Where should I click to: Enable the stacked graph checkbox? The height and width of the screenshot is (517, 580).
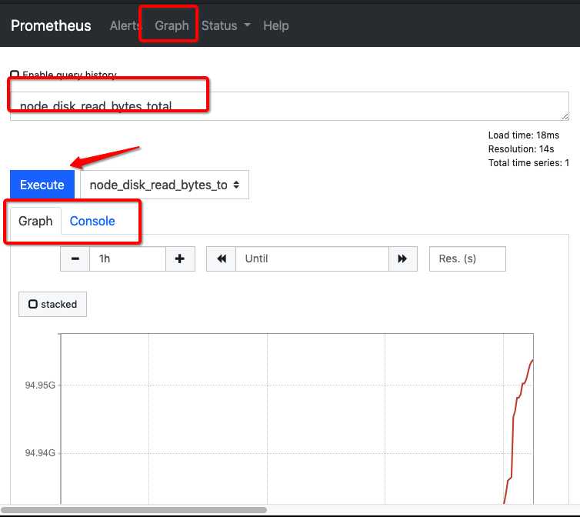33,304
